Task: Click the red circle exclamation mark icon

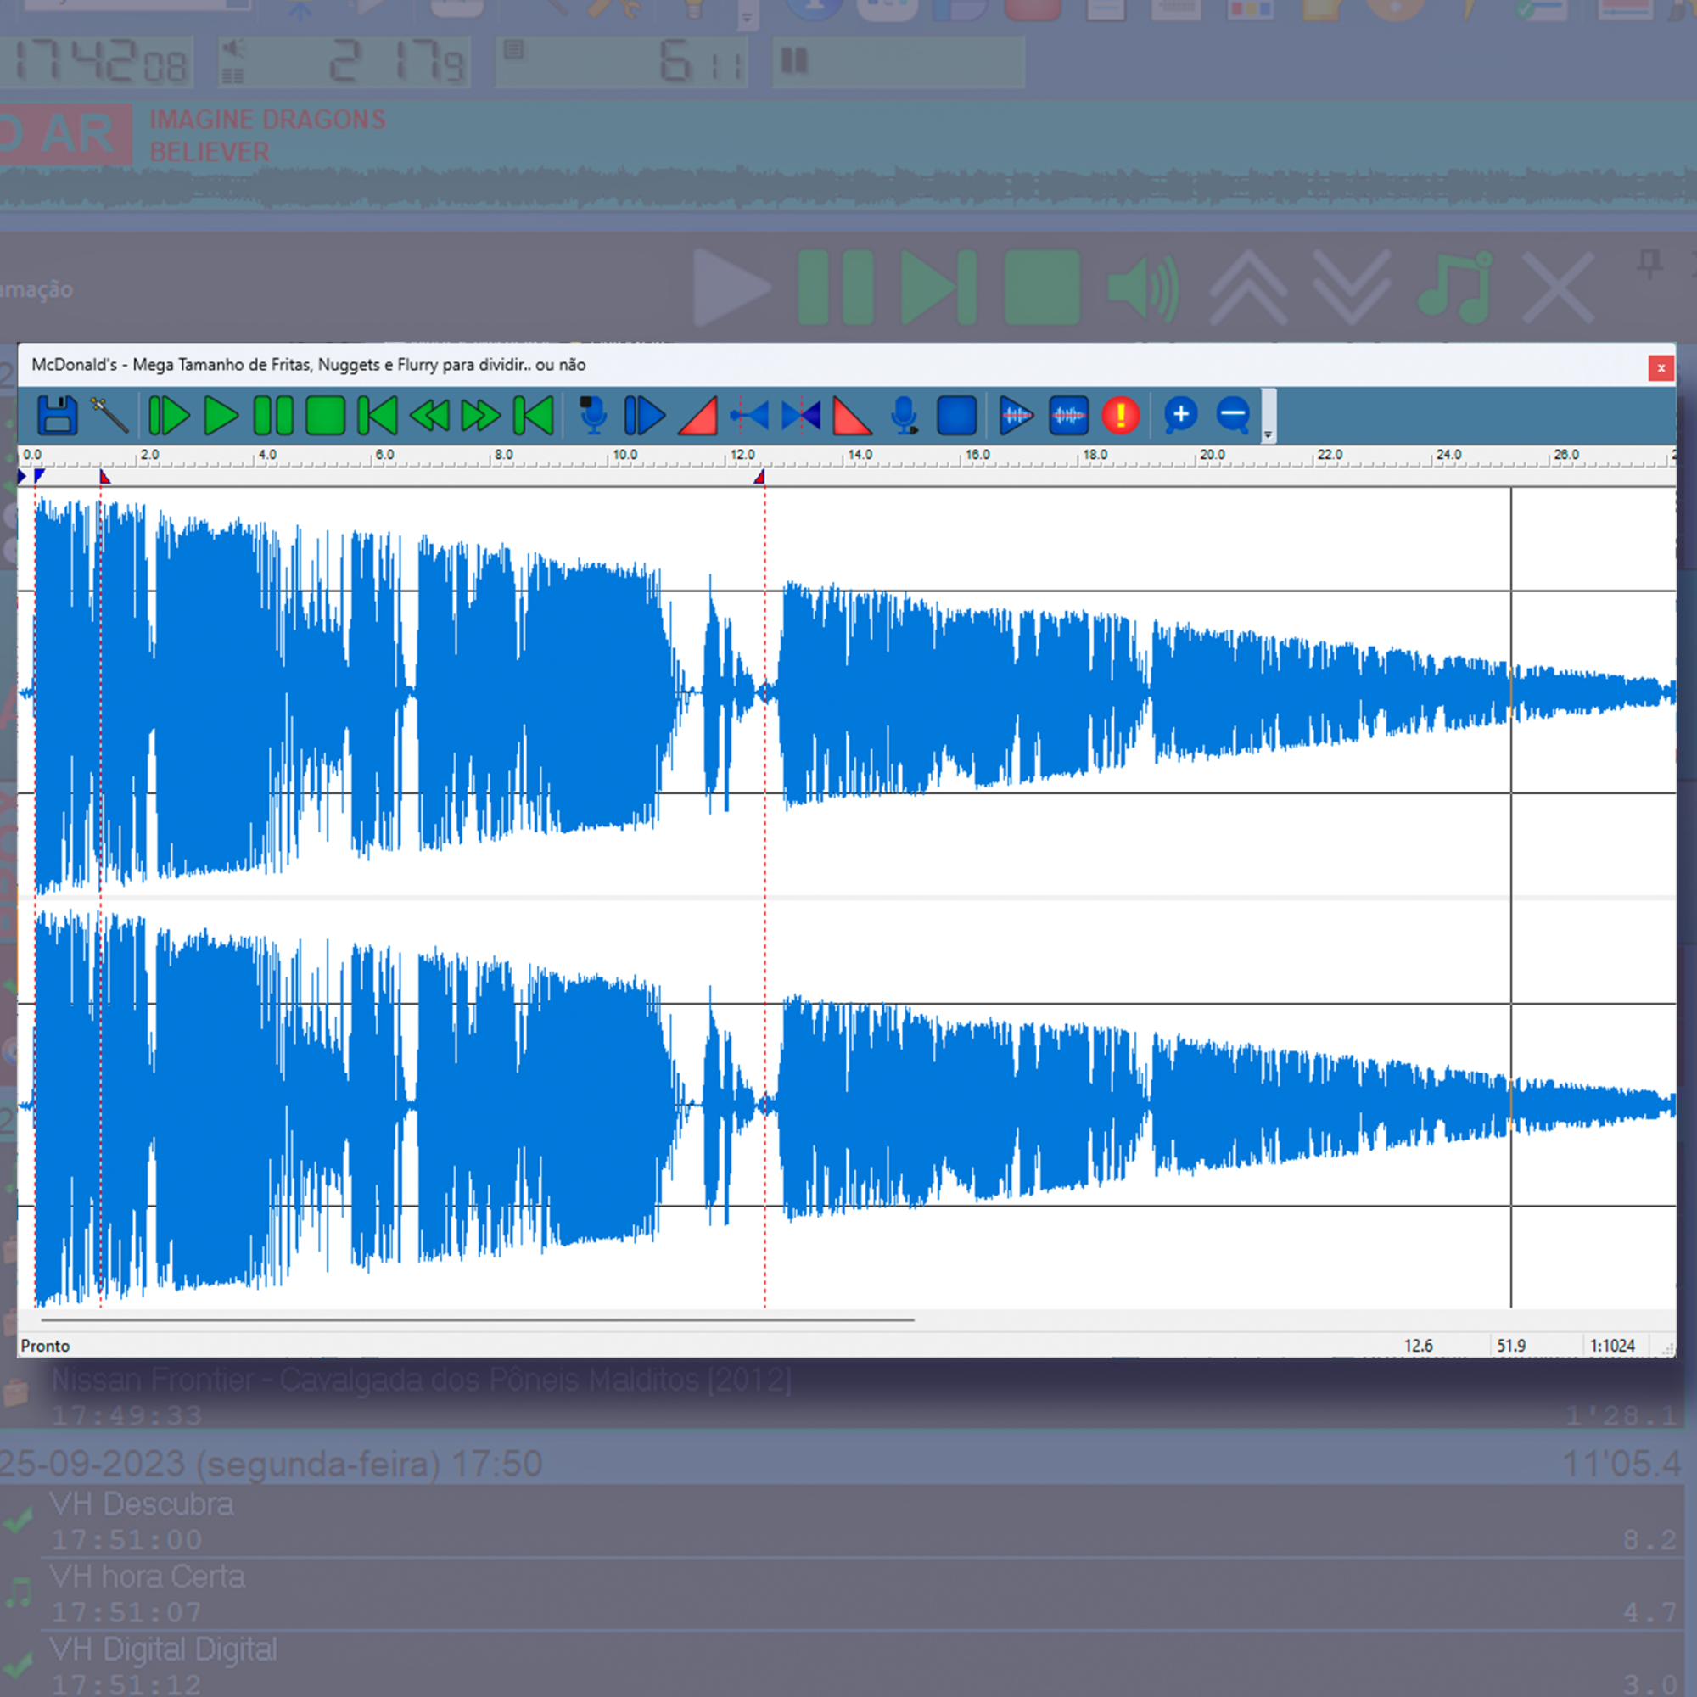Action: [x=1121, y=416]
